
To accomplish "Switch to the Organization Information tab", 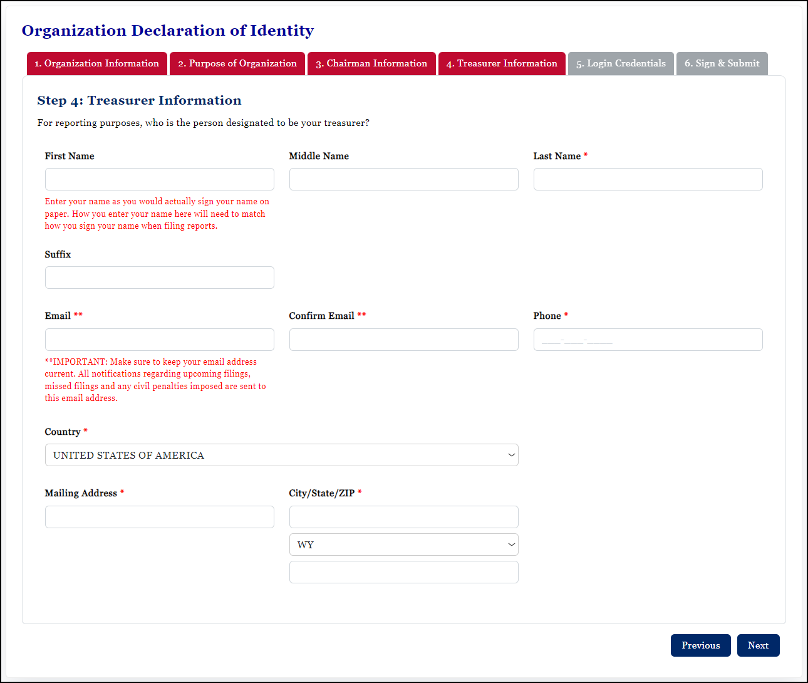I will (x=96, y=63).
